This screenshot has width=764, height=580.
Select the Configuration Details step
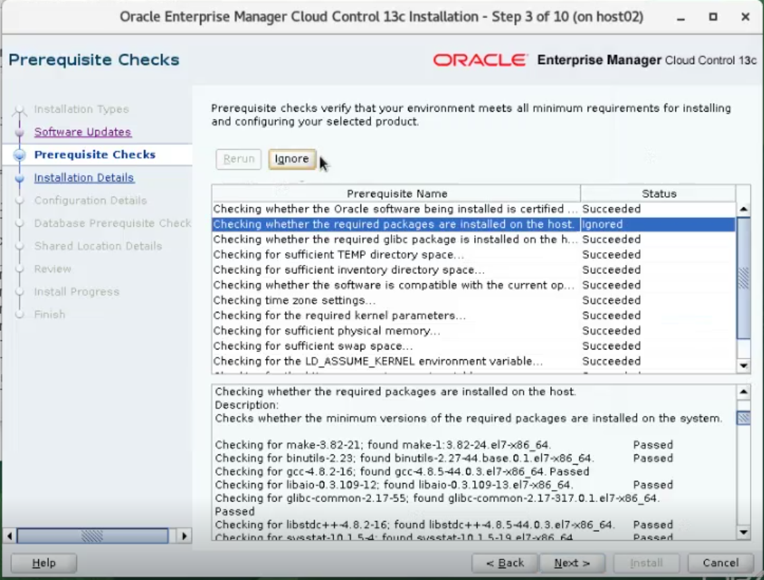pyautogui.click(x=90, y=200)
